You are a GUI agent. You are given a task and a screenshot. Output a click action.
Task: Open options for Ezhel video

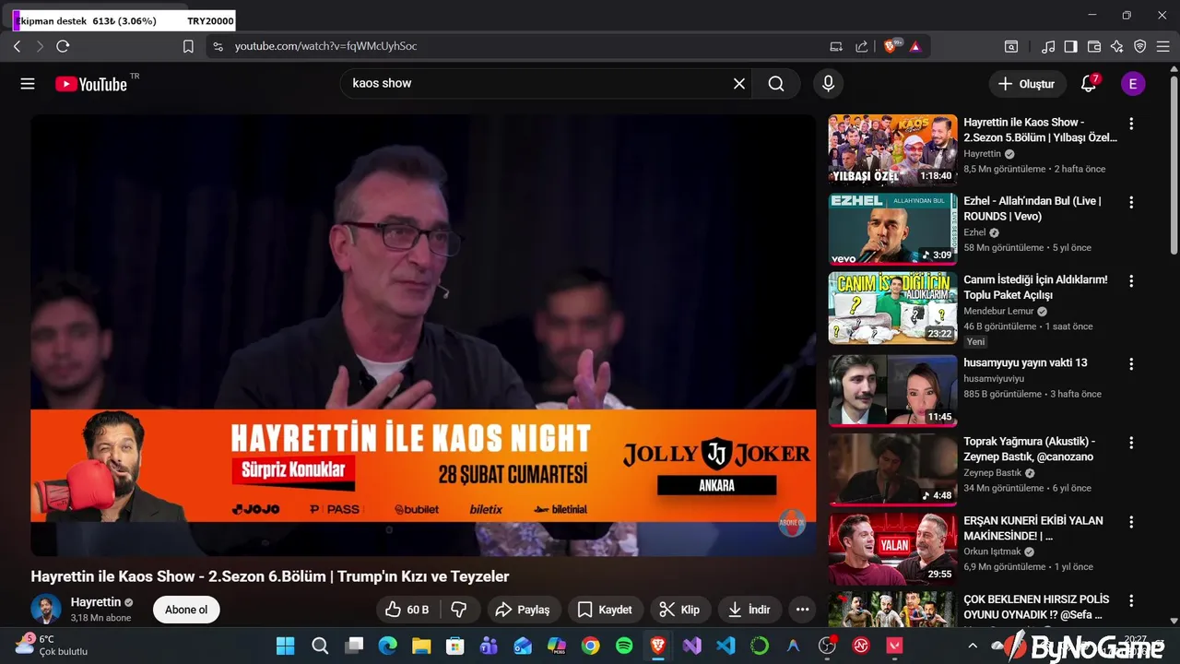[1131, 202]
